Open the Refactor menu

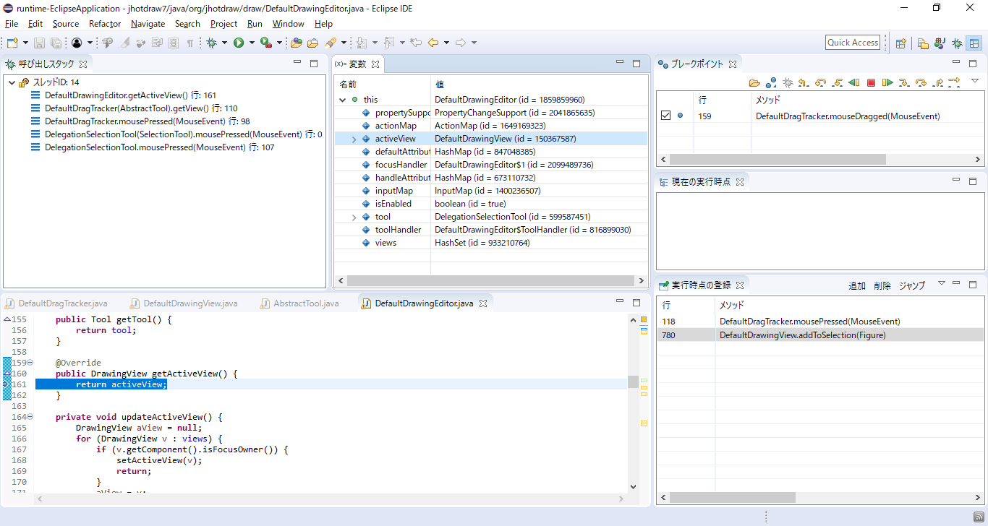(105, 24)
